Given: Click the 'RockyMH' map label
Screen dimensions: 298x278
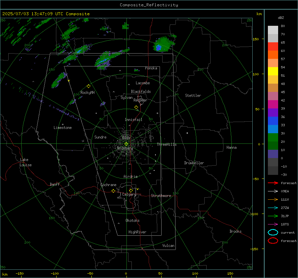Looking at the screenshot, I should 87,93.
